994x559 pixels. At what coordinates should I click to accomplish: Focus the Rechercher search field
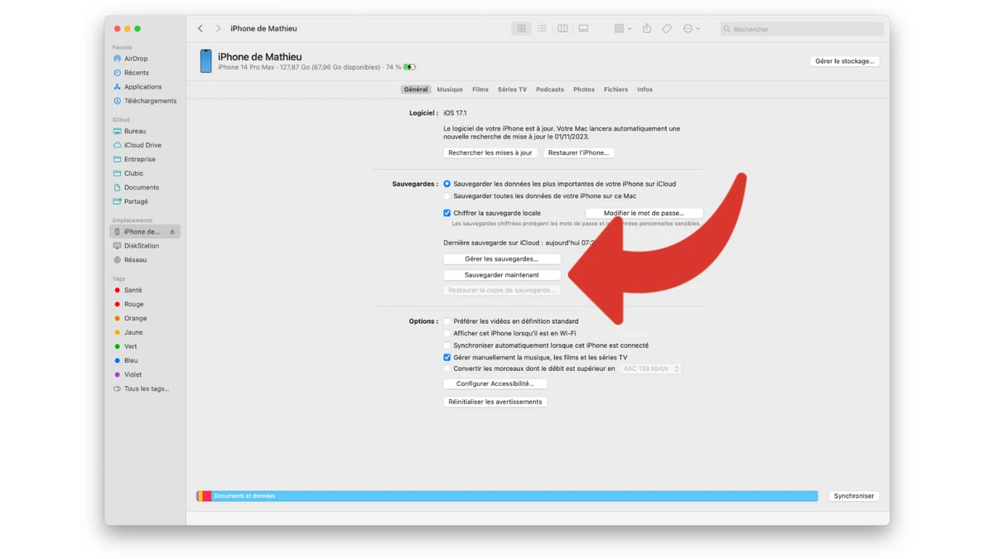point(800,29)
